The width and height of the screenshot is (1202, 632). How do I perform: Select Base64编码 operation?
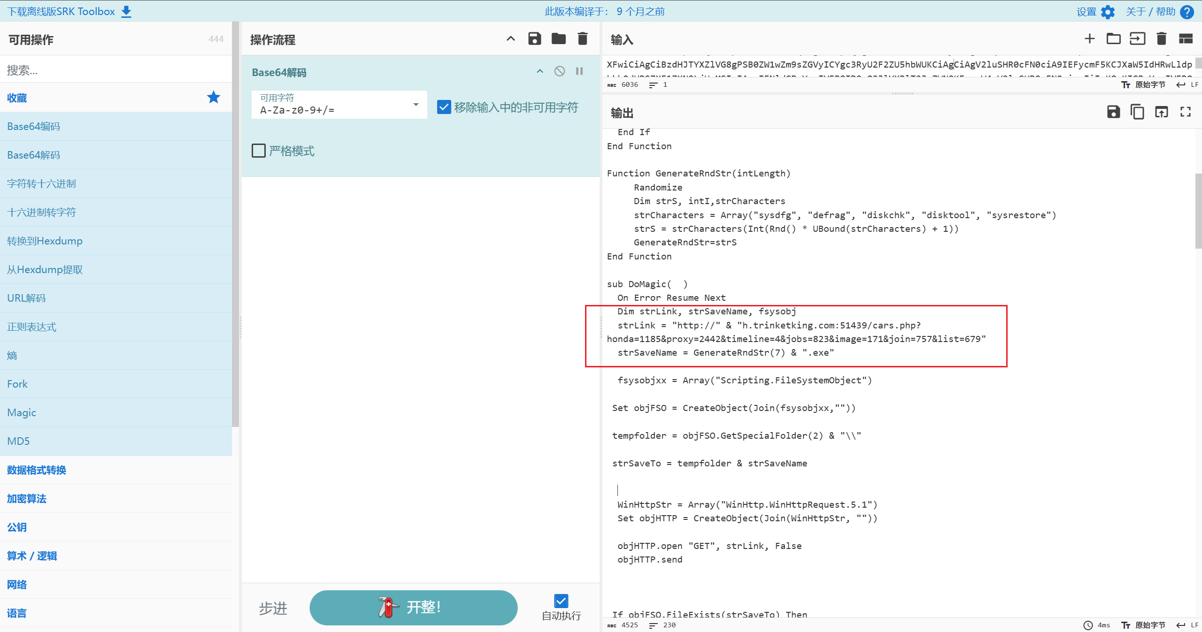point(116,127)
